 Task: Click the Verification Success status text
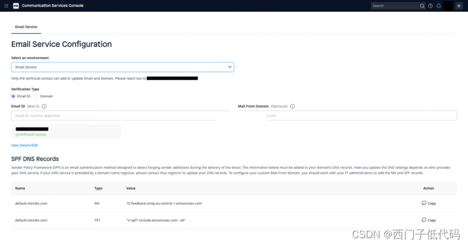pos(31,135)
